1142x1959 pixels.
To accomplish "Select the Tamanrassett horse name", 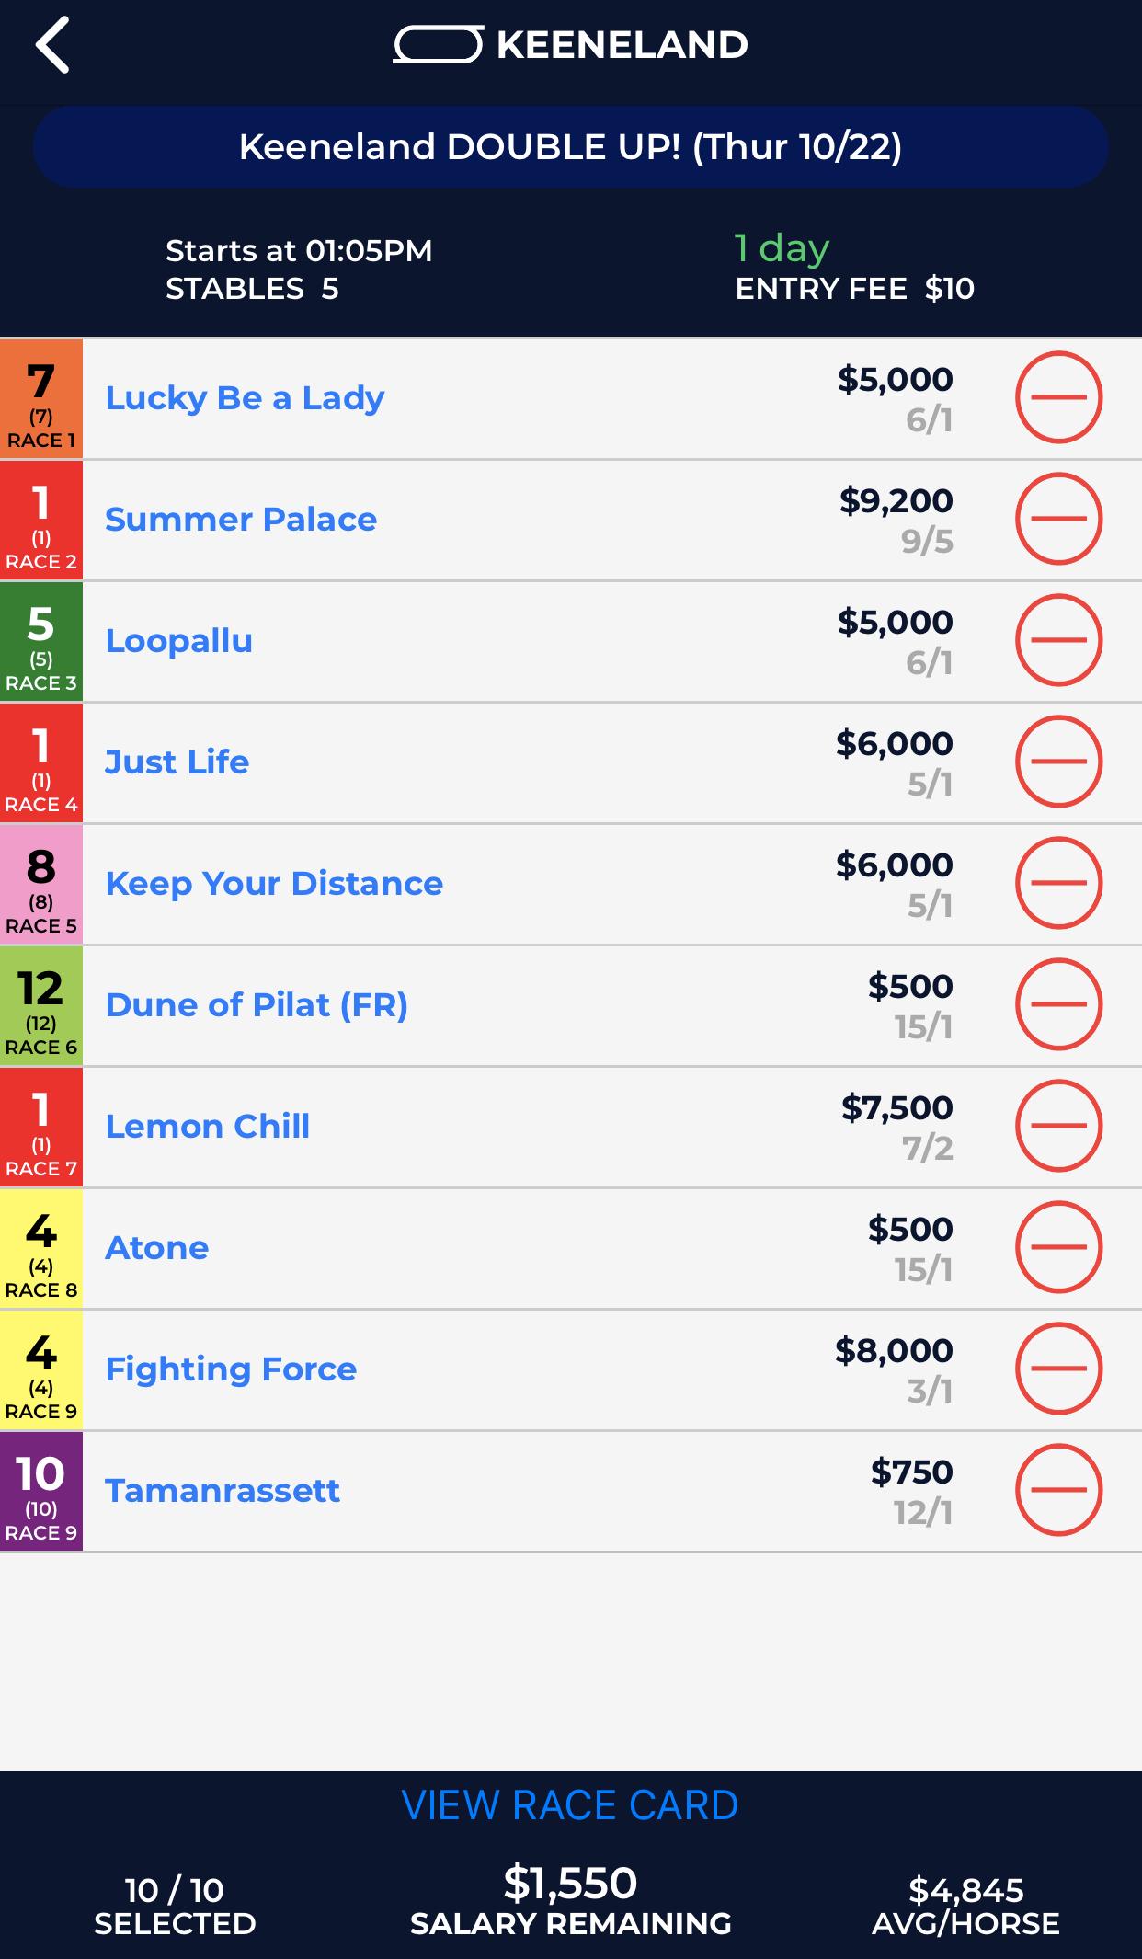I will pos(223,1491).
